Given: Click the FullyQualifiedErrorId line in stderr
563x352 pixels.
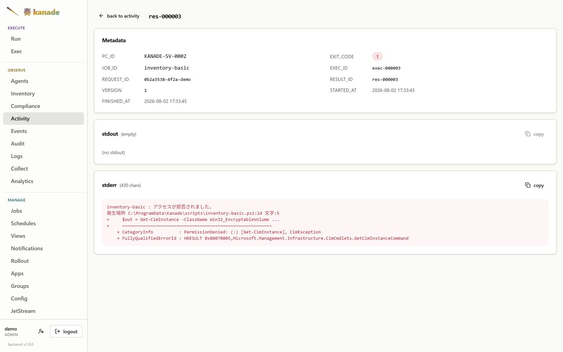Looking at the screenshot, I should pos(263,238).
